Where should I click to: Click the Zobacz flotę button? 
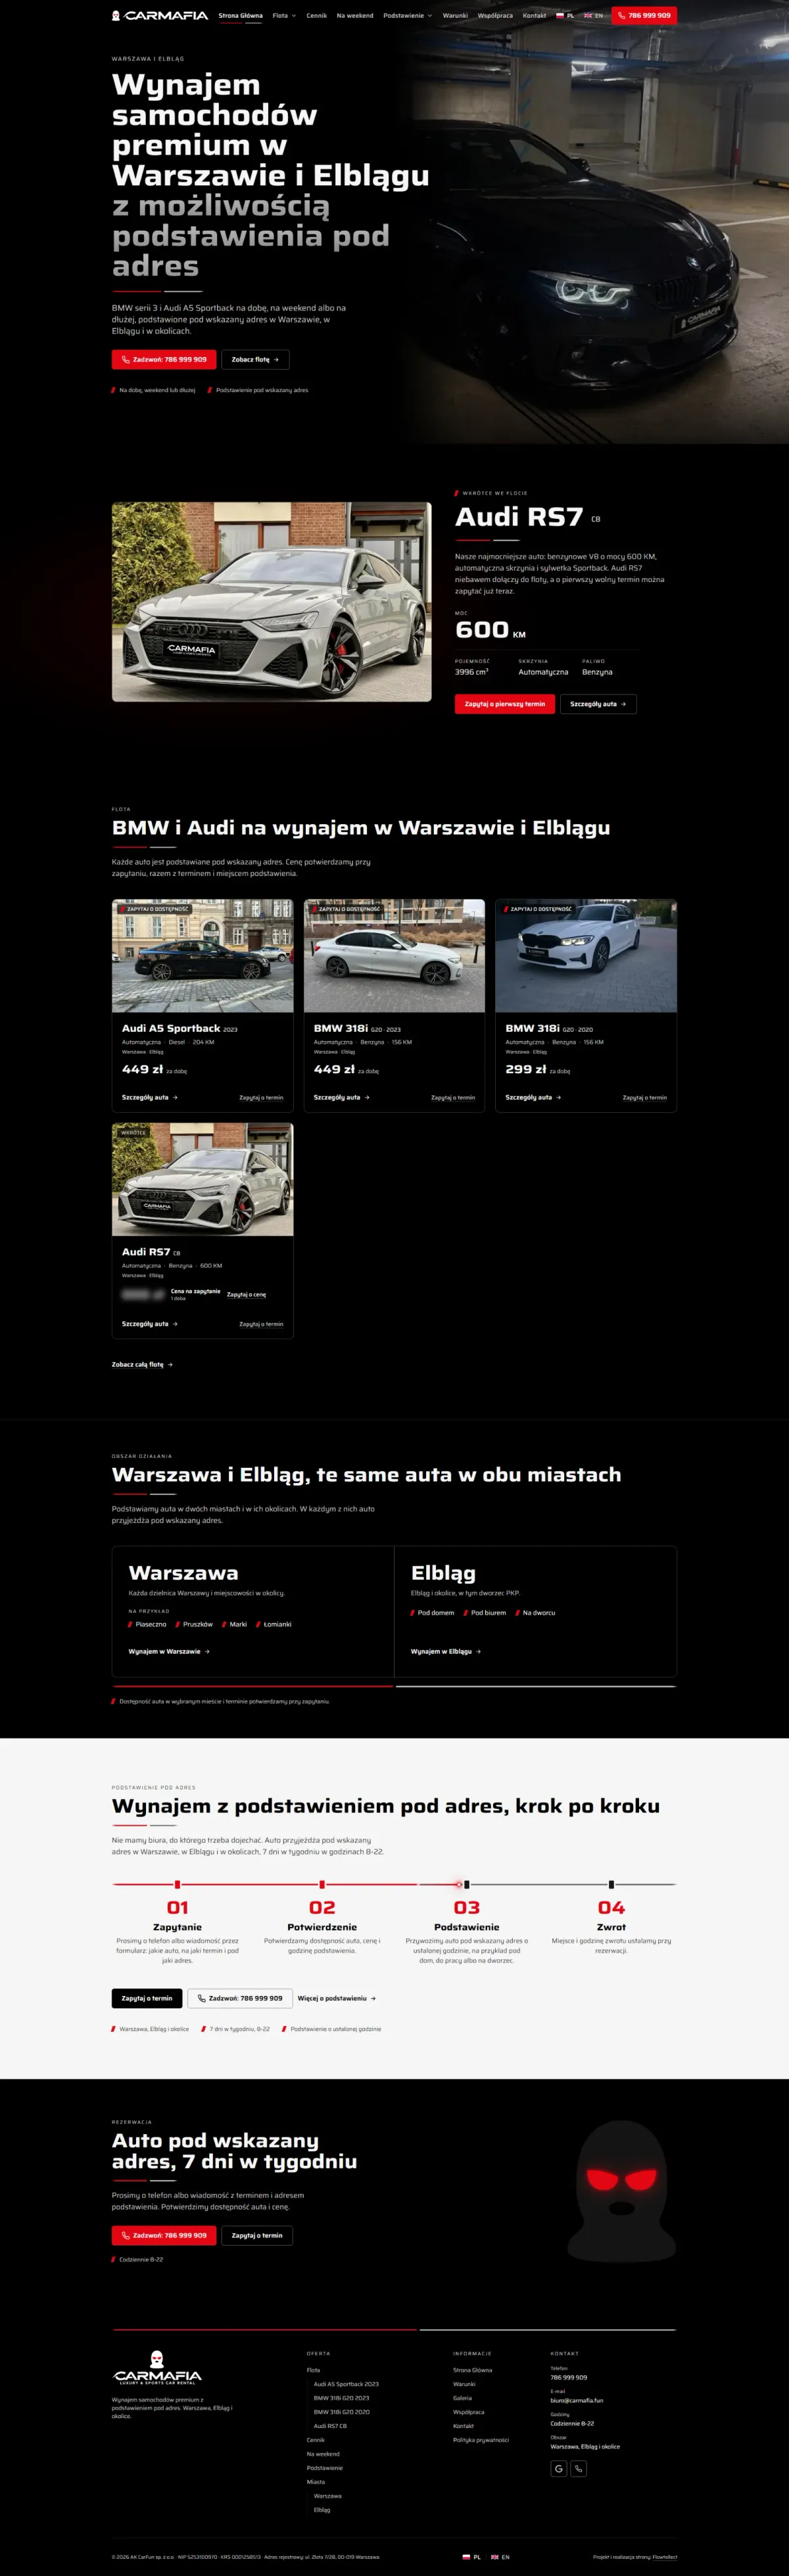[x=255, y=359]
